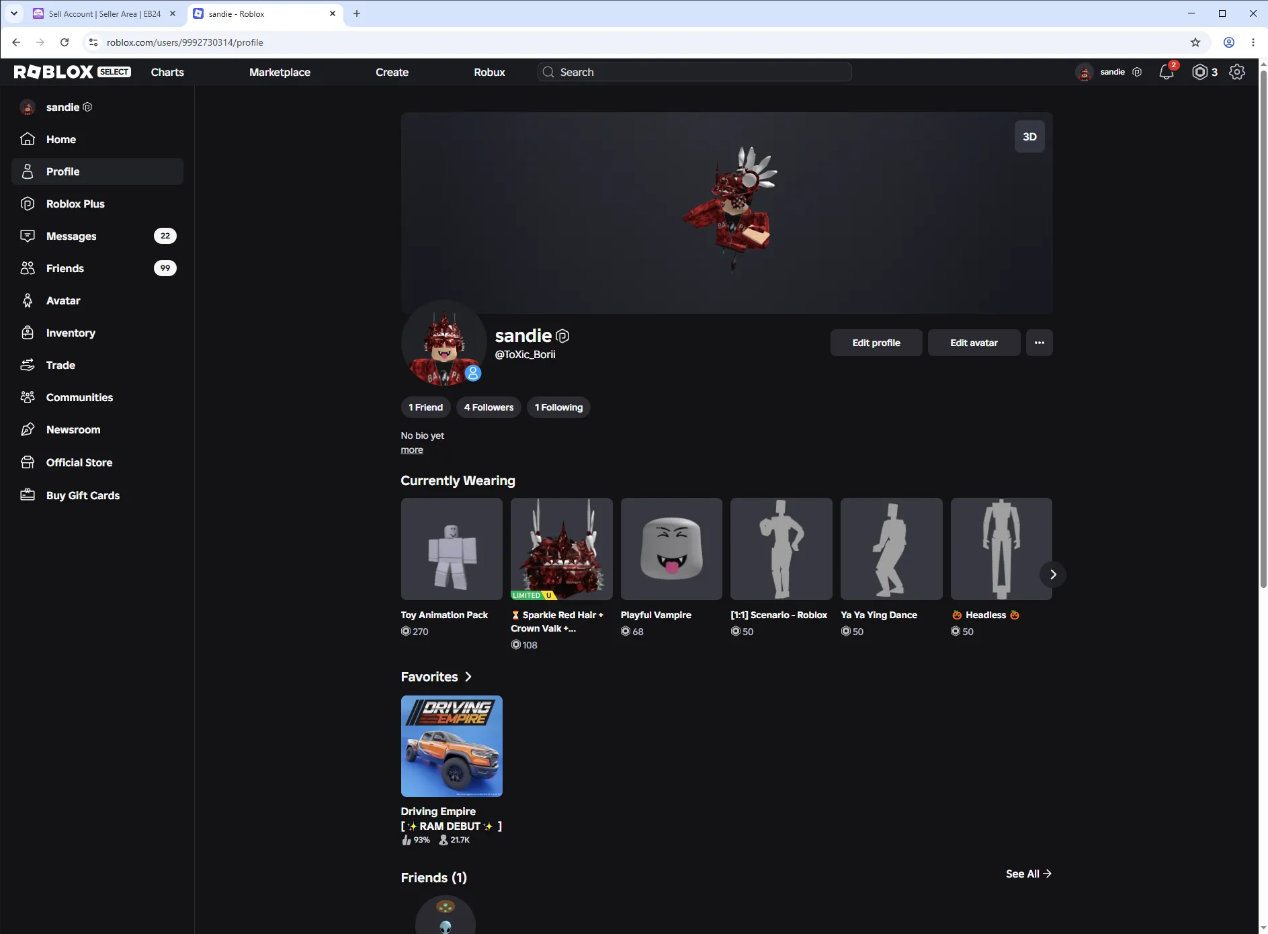
Task: Expand Favorites with the chevron
Action: (468, 677)
